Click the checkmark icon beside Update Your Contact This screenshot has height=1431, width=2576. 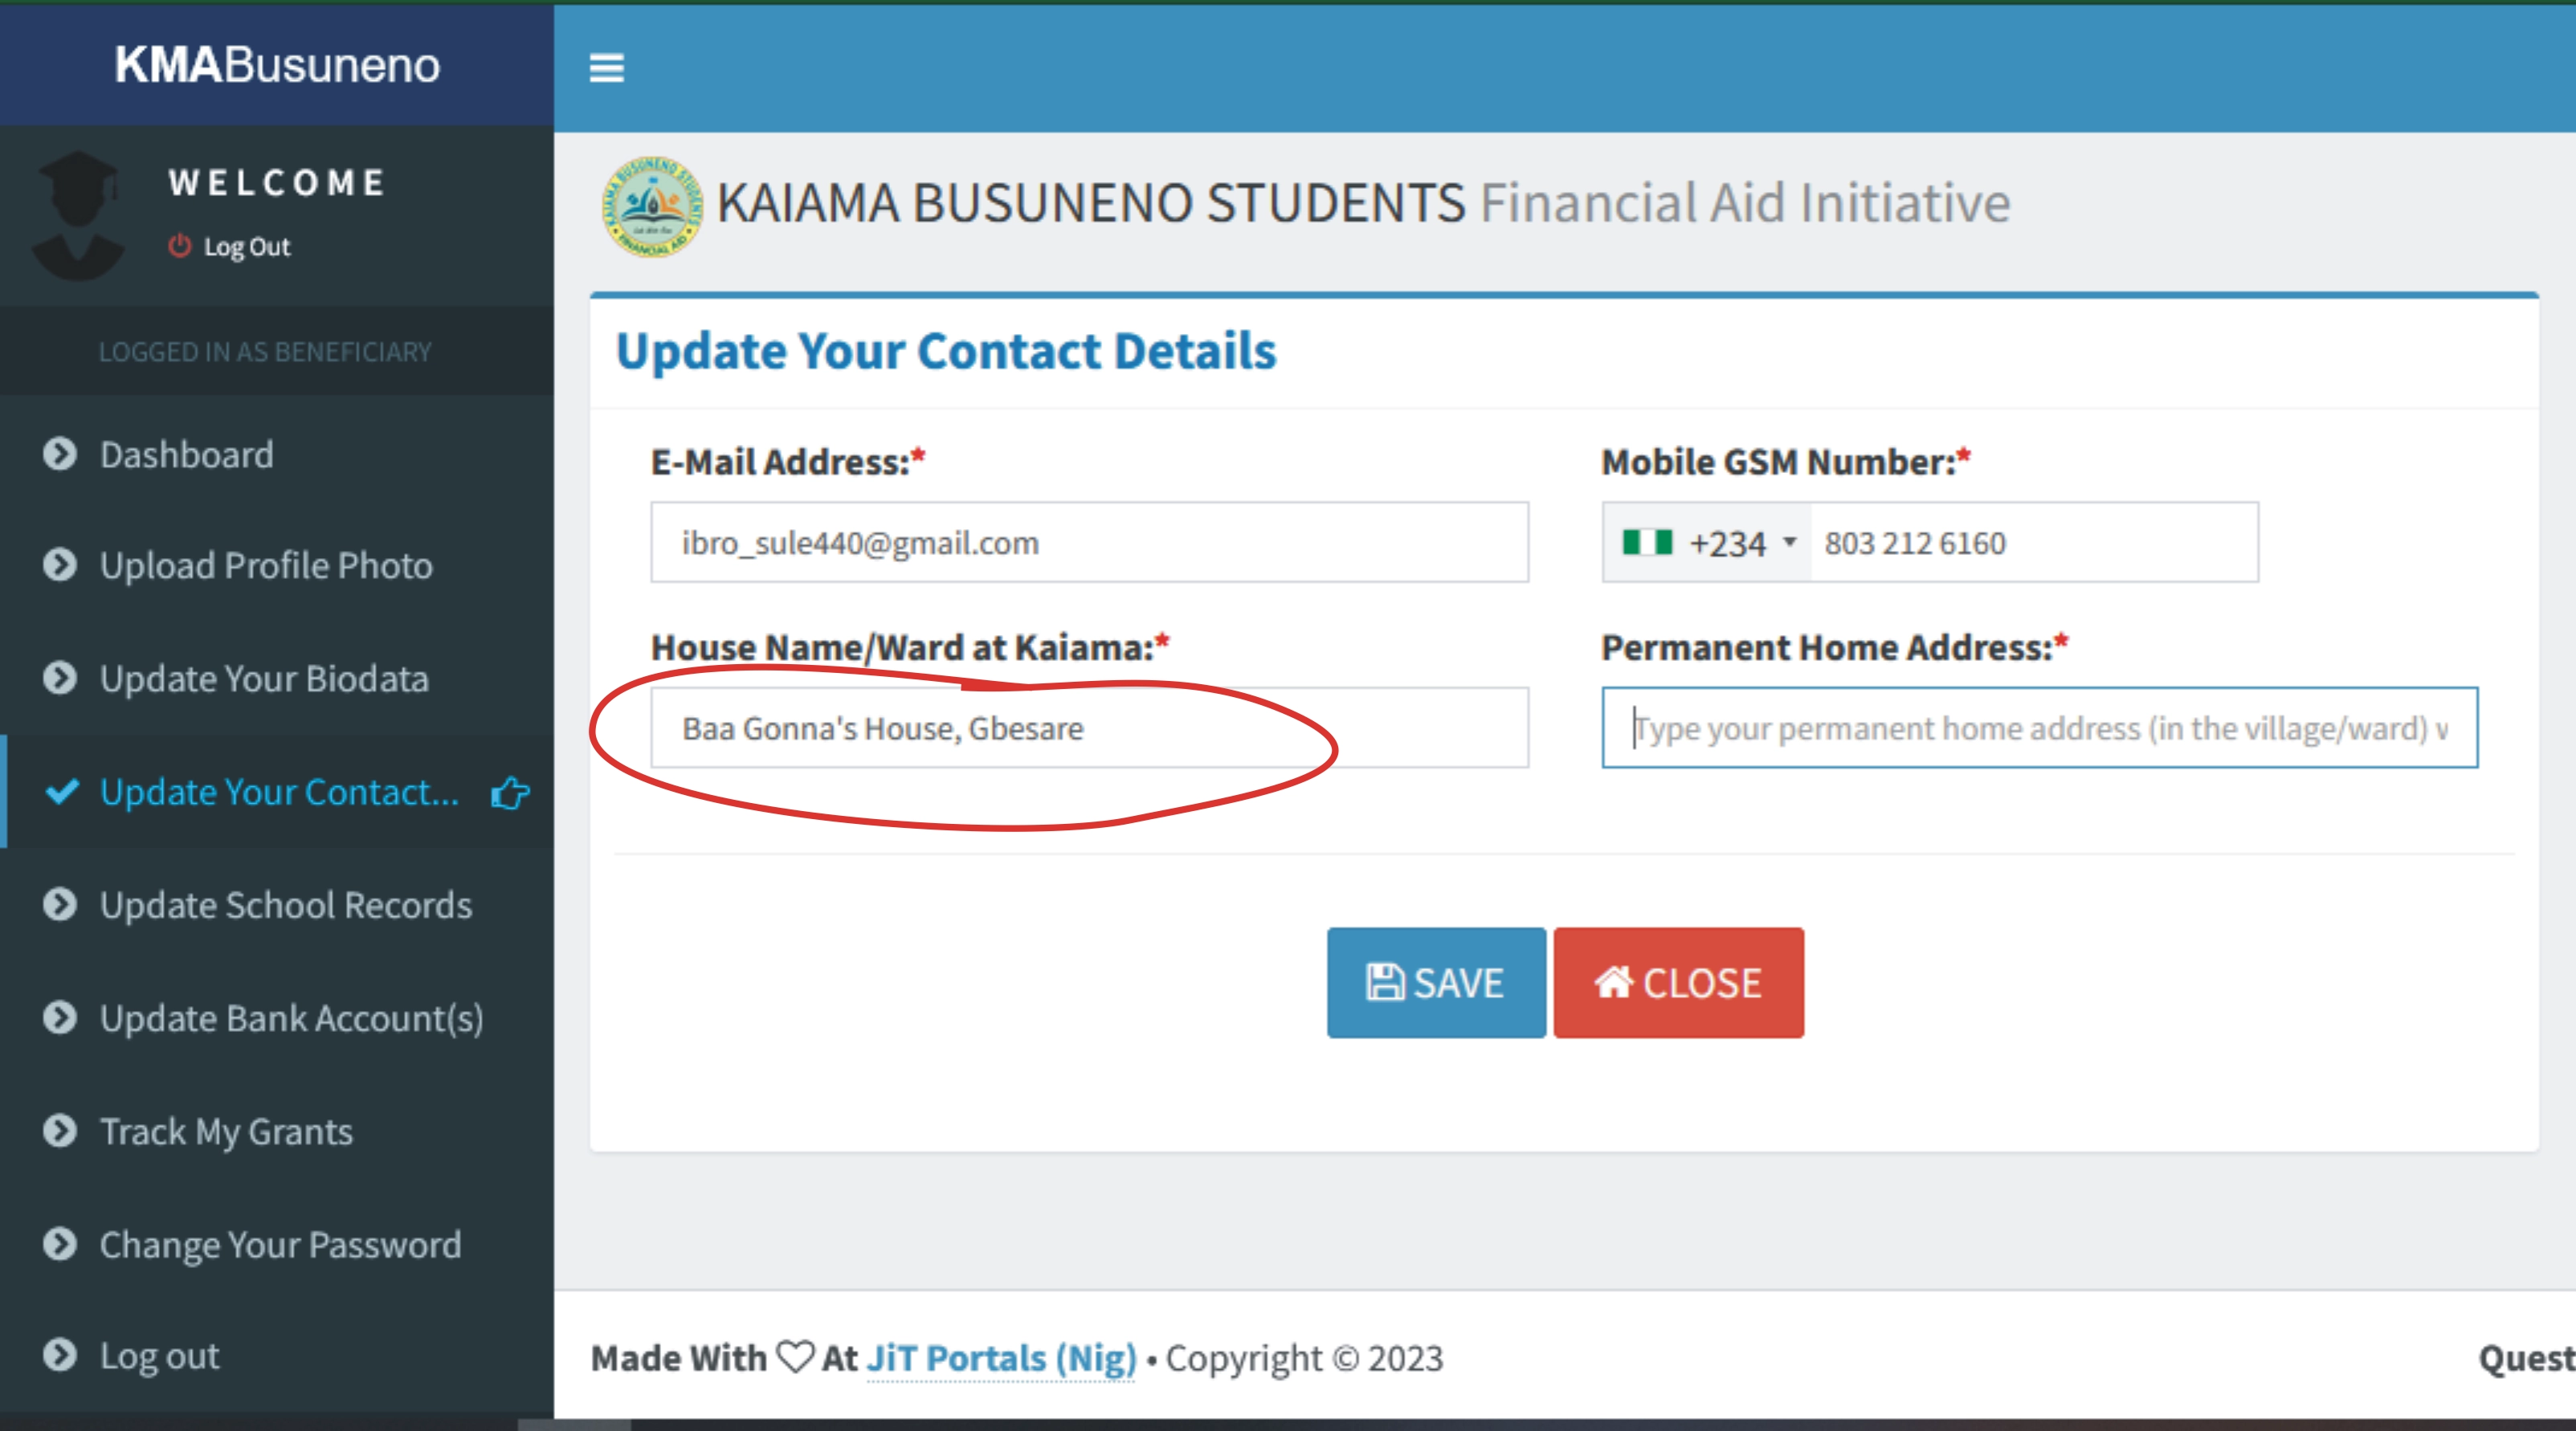tap(62, 791)
